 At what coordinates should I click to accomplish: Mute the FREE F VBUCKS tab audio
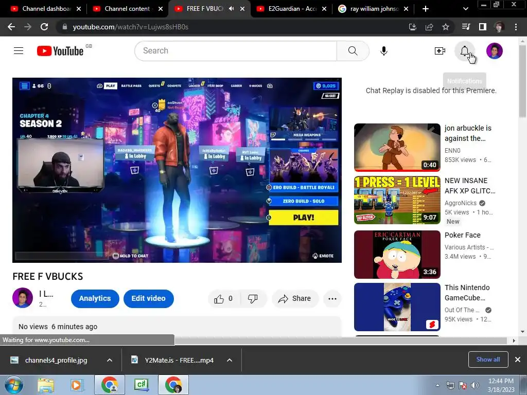(x=231, y=9)
